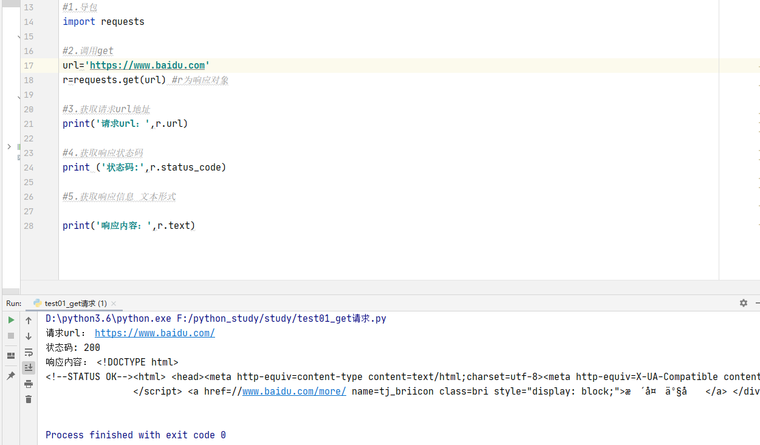Click the 'D:\python3.6\python.exe' command line in console

[216, 318]
